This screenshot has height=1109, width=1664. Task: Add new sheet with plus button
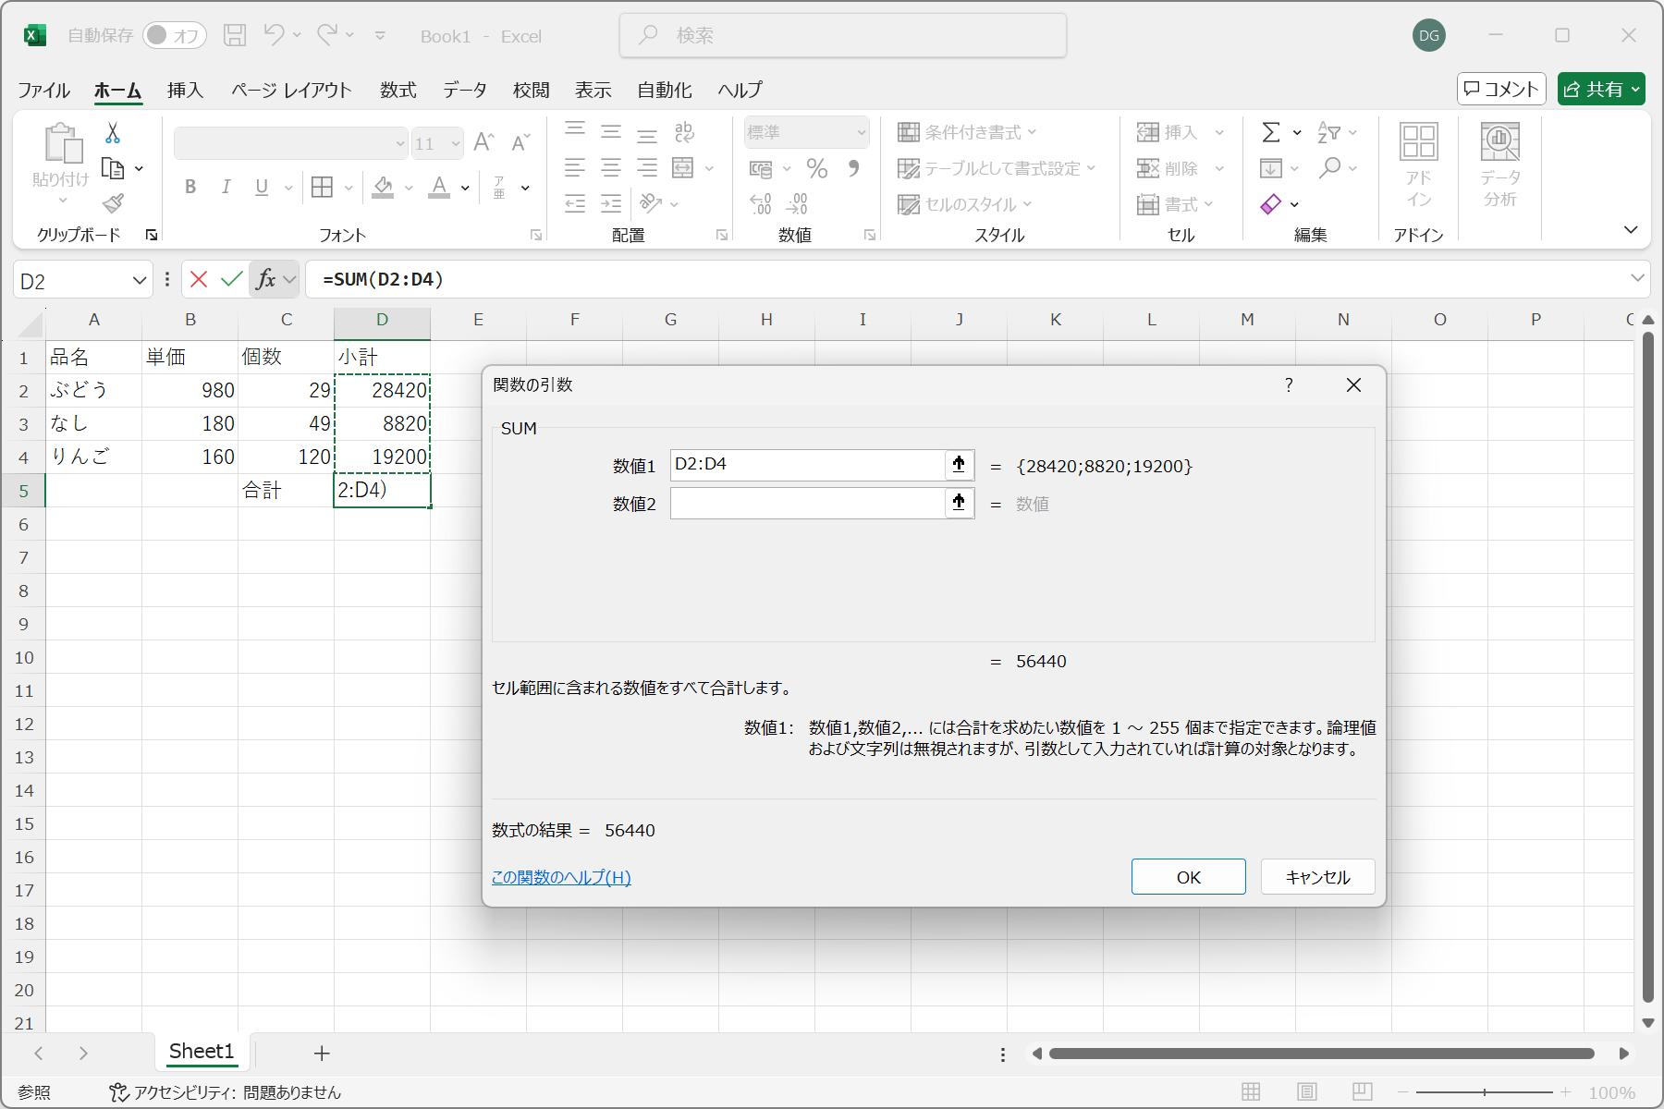[x=322, y=1053]
